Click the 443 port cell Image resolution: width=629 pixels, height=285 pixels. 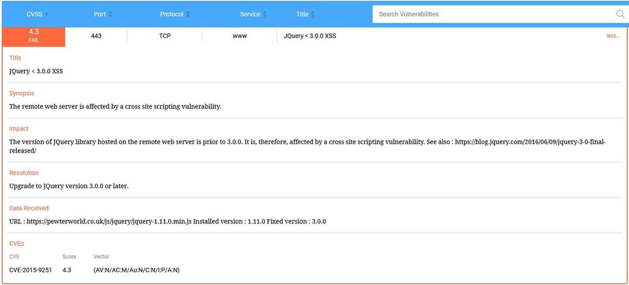(96, 36)
